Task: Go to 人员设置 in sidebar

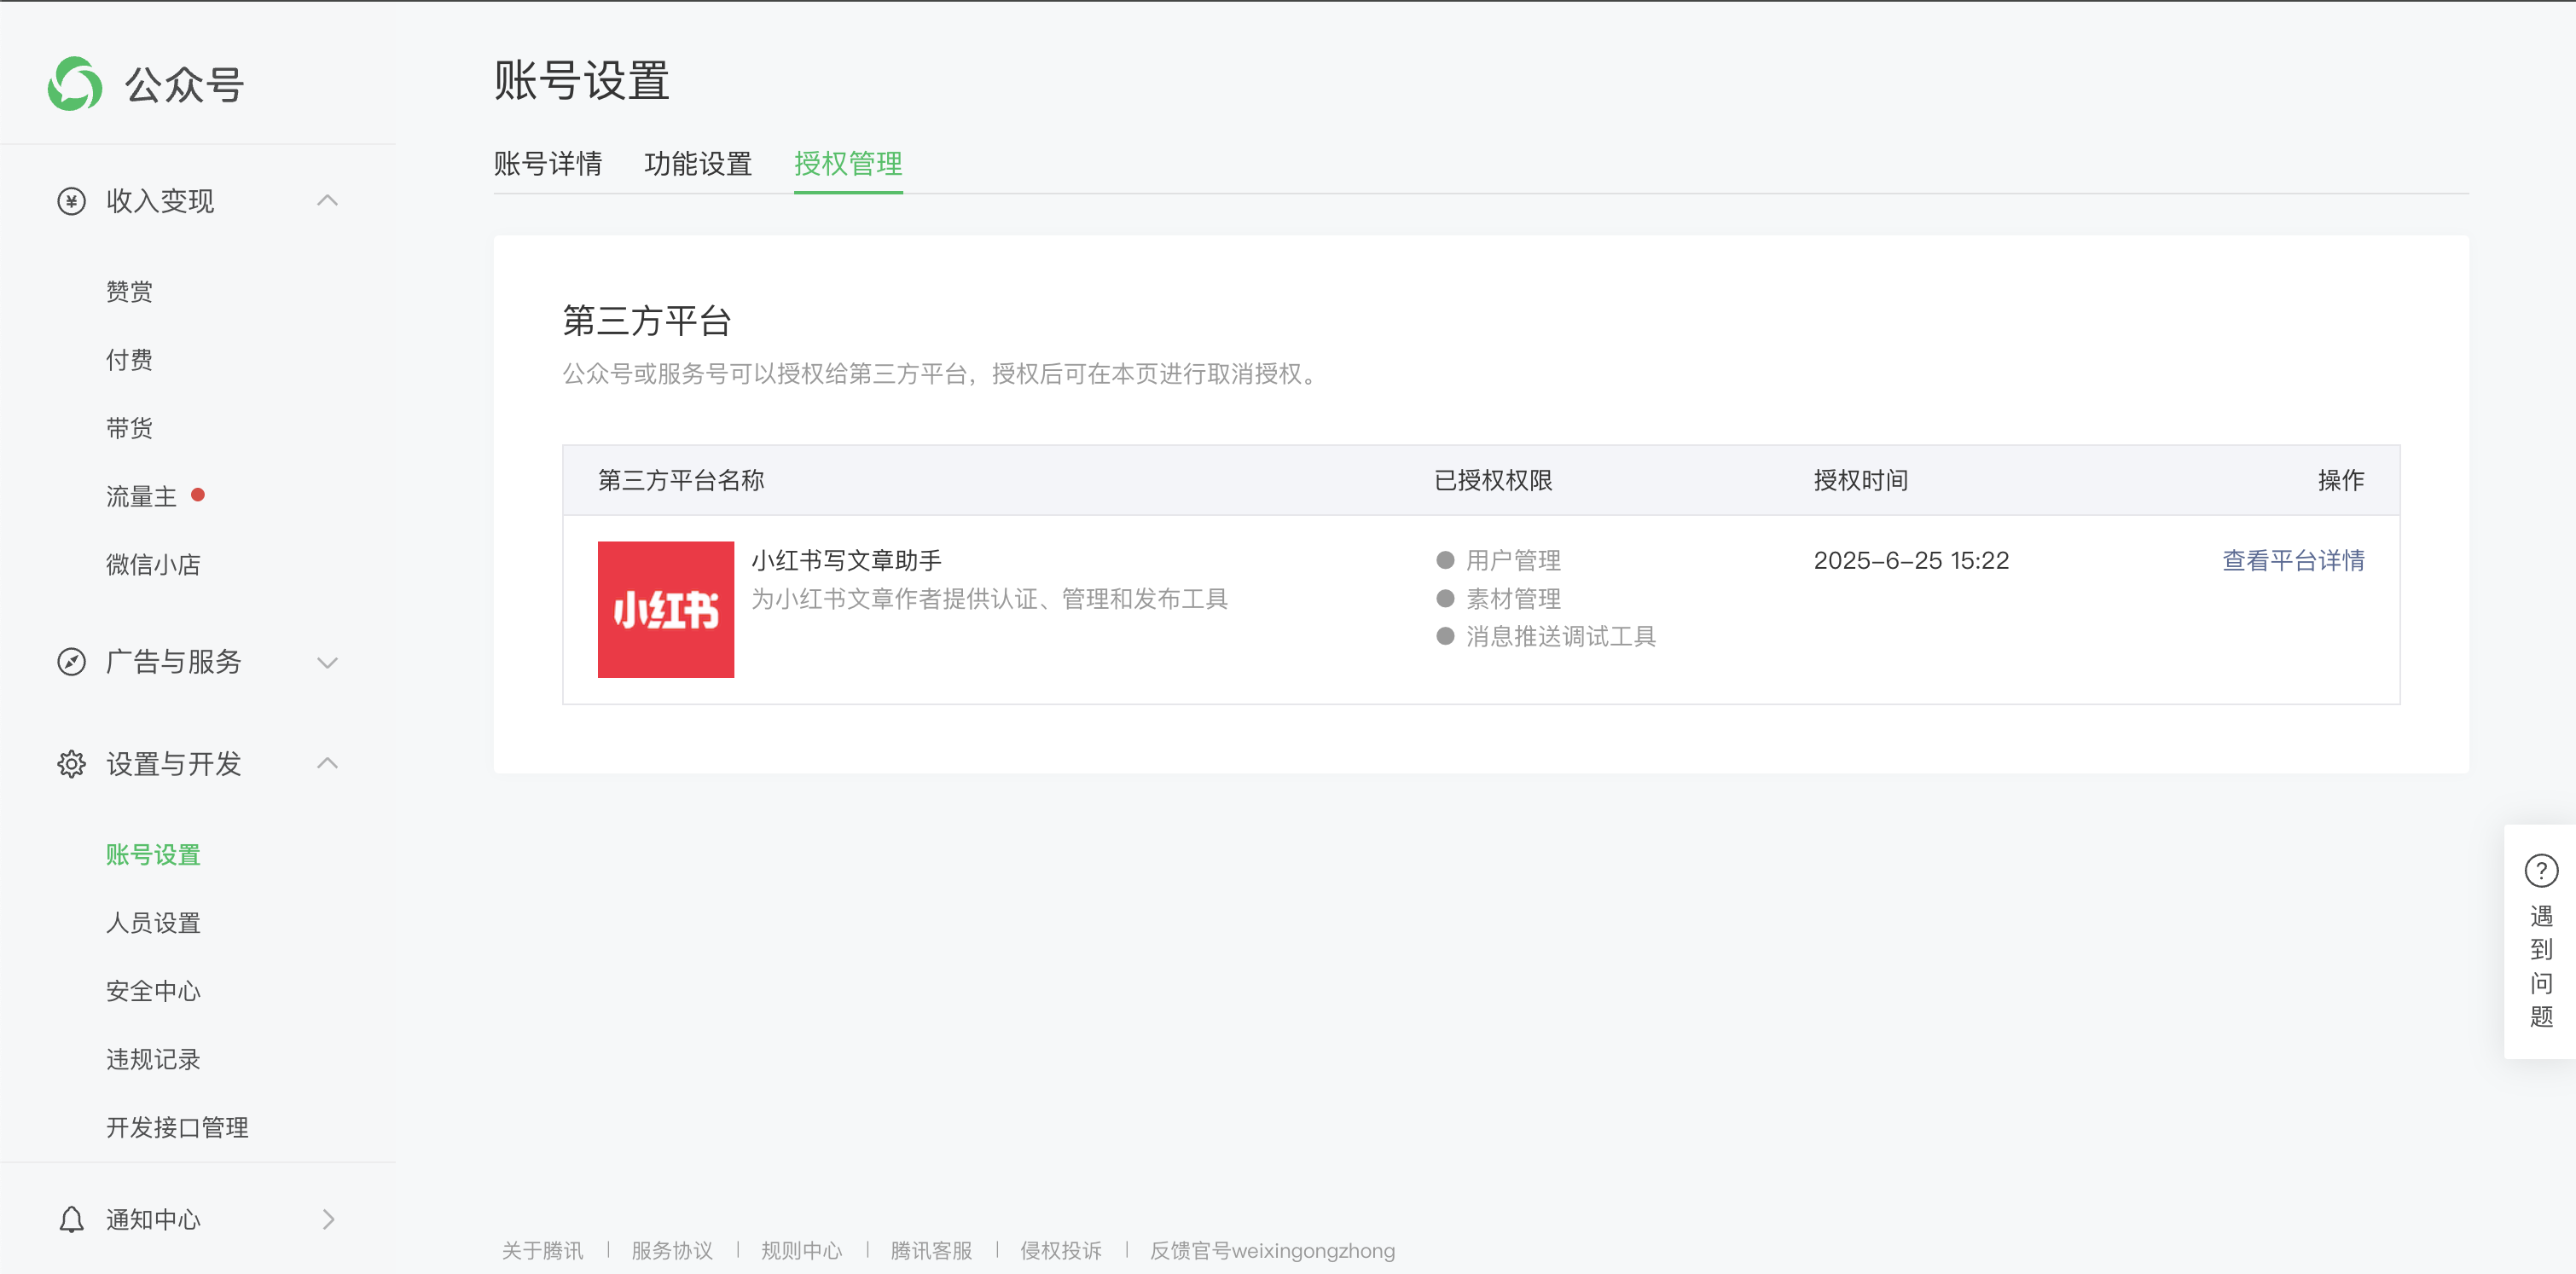Action: click(x=153, y=923)
